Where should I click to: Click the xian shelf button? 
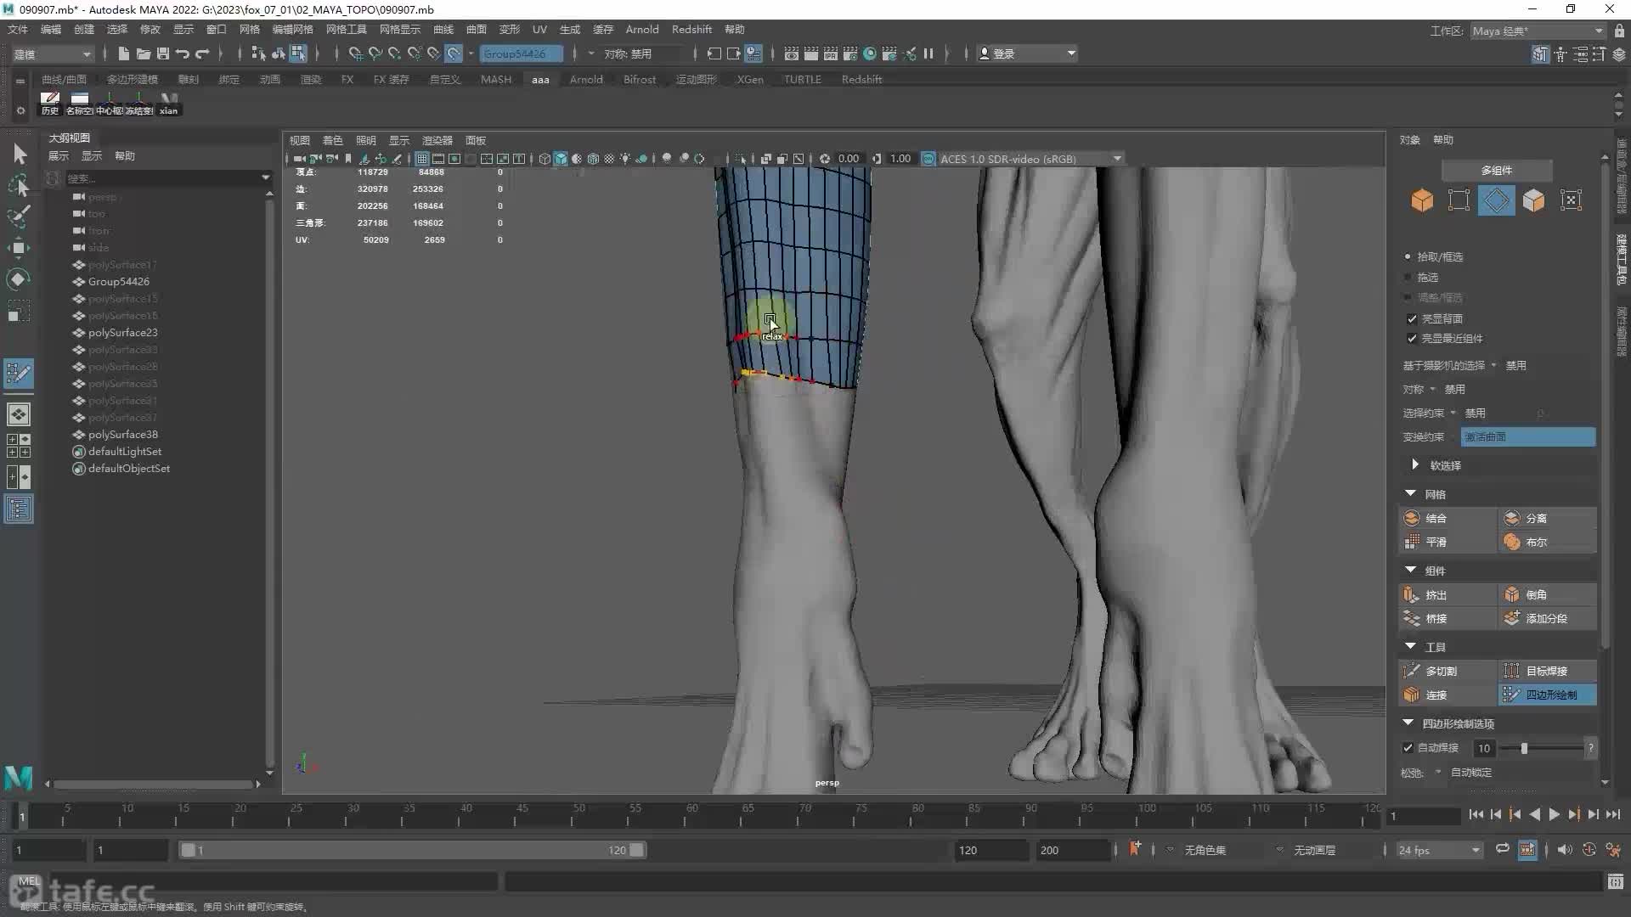click(168, 104)
